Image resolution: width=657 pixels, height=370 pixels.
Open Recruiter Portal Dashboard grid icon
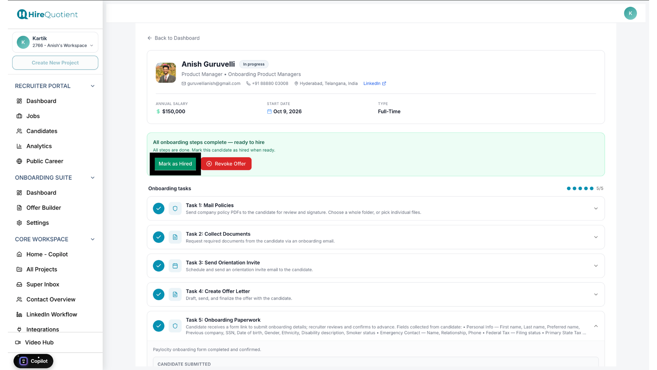[19, 101]
